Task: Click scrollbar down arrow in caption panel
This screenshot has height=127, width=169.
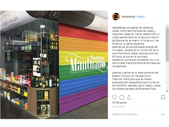Action: [167, 91]
